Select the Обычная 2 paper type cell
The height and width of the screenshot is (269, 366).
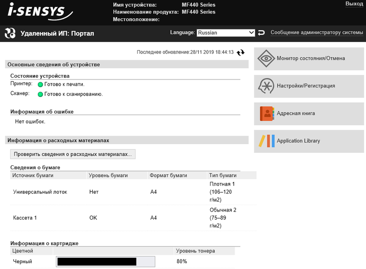click(x=223, y=218)
